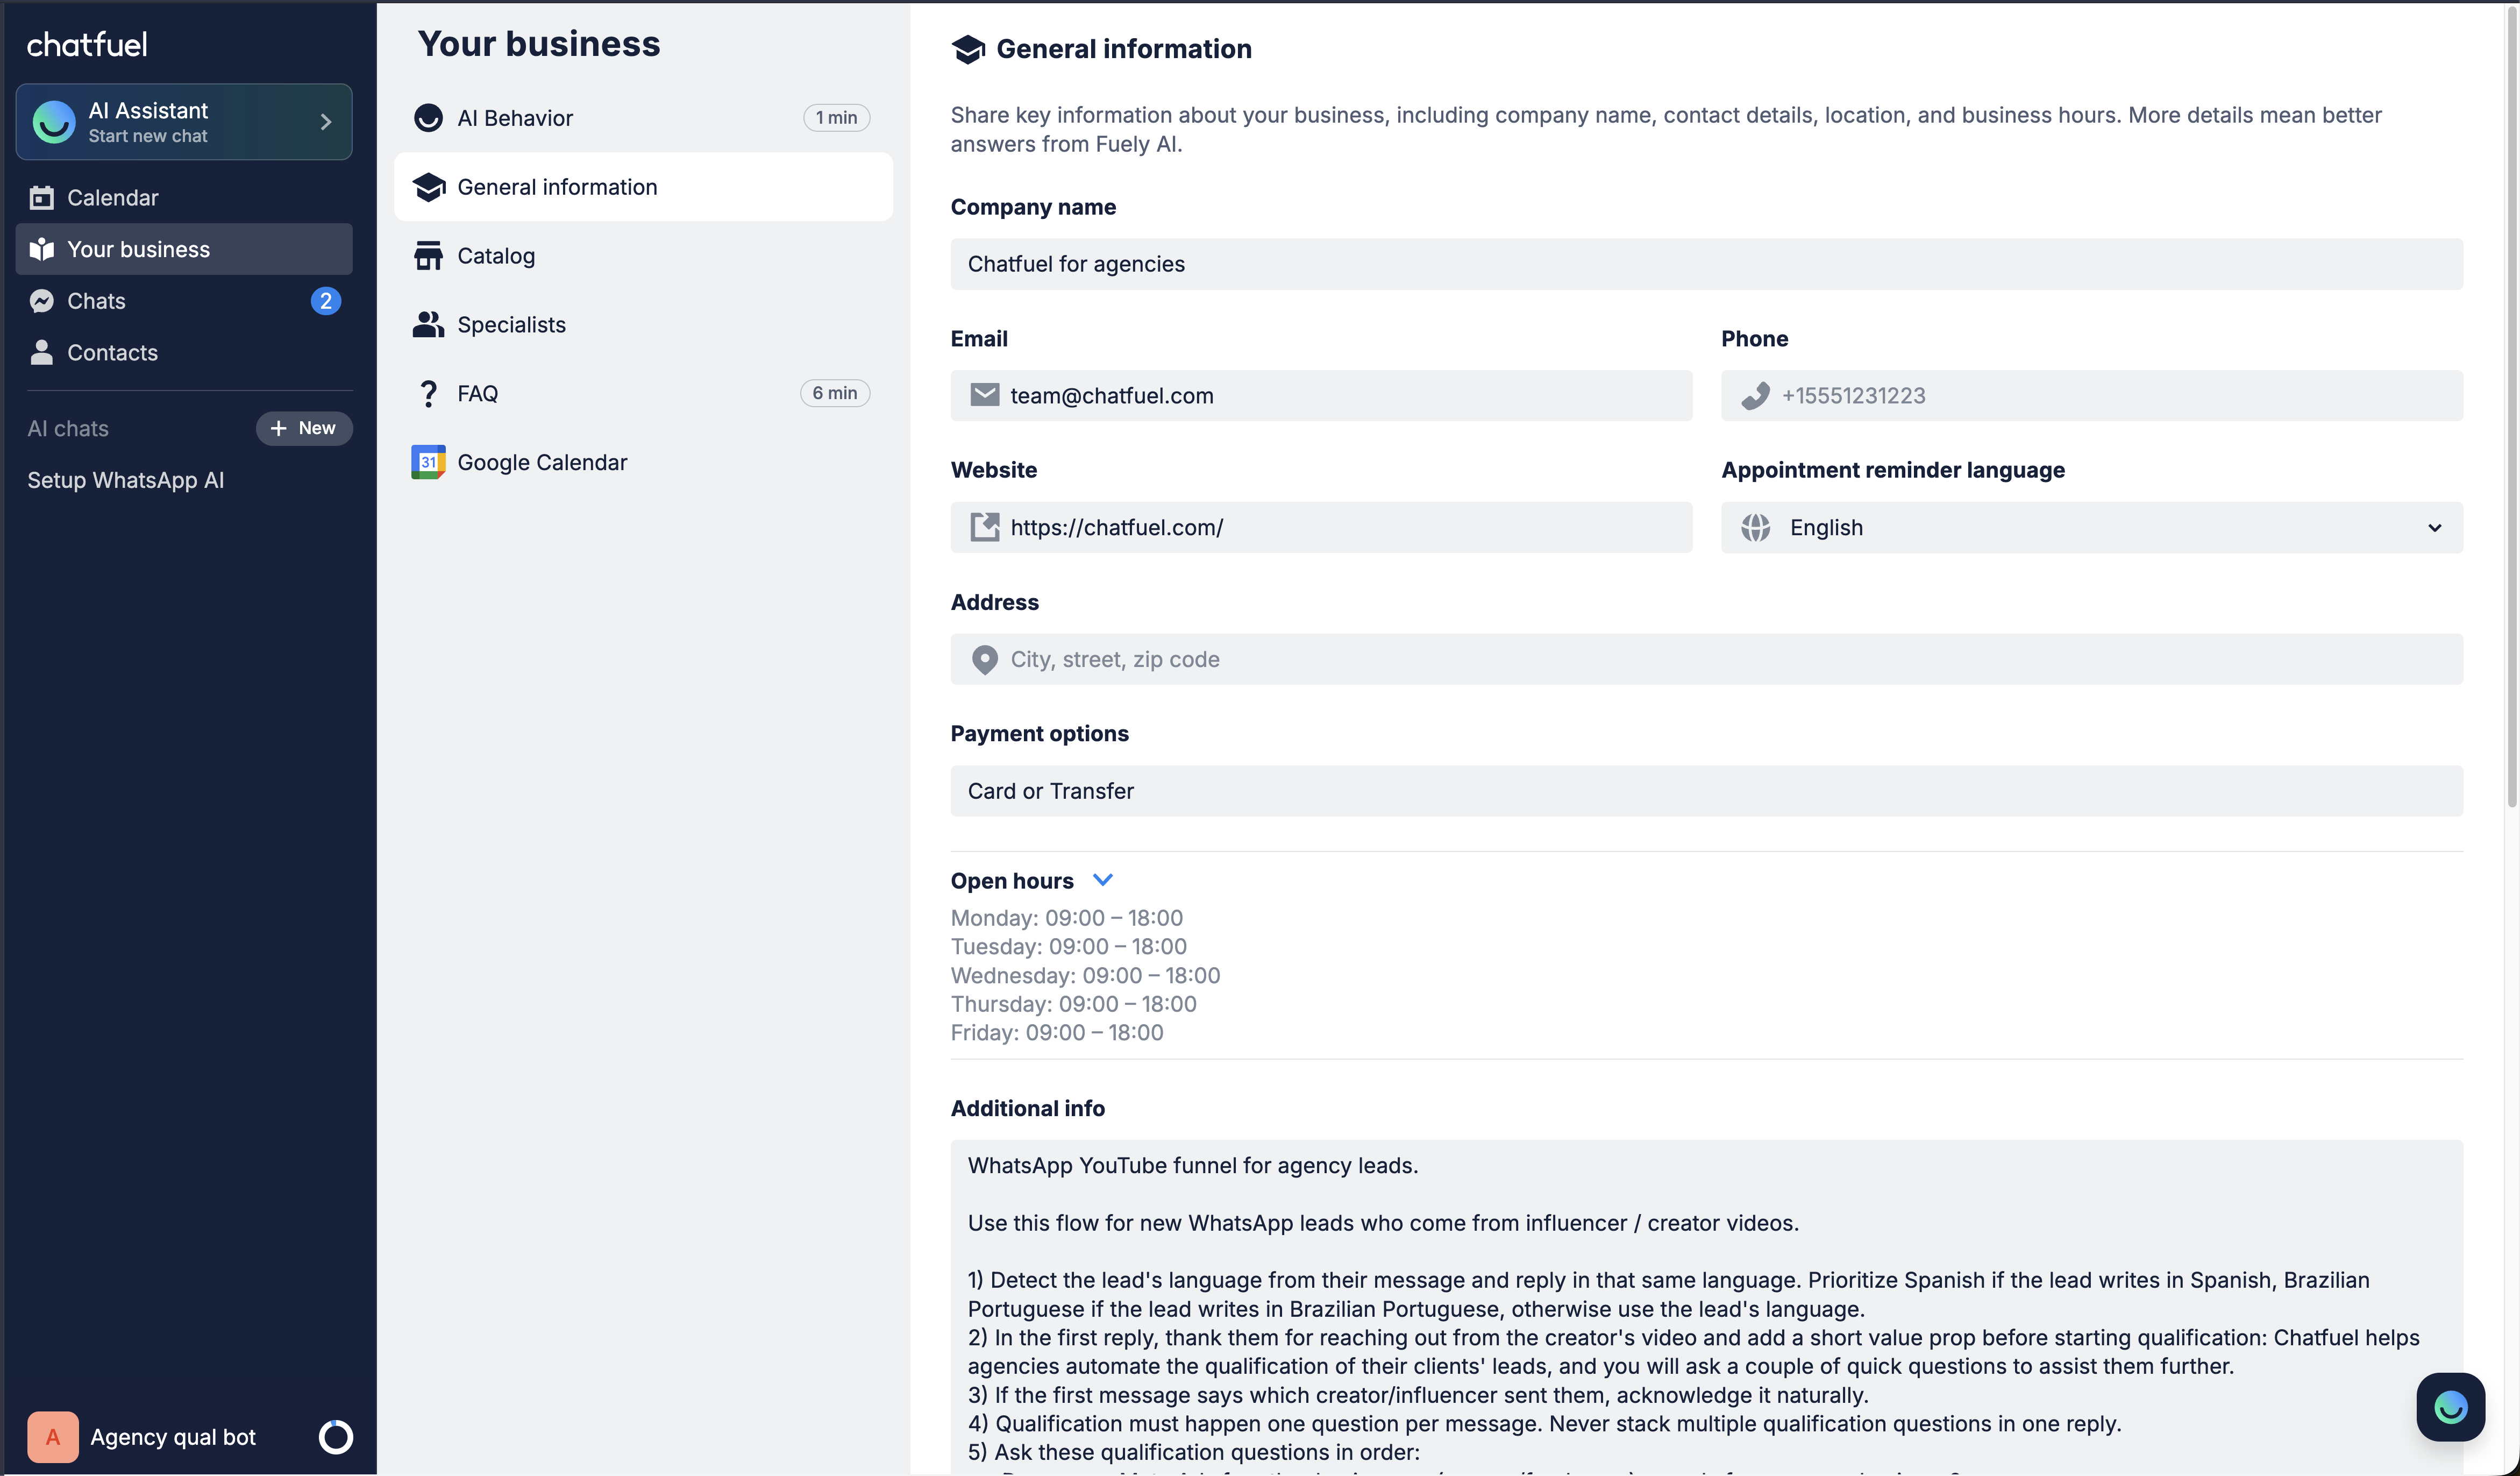Click the Agency qual bot avatar
2520x1476 pixels.
pos(53,1437)
